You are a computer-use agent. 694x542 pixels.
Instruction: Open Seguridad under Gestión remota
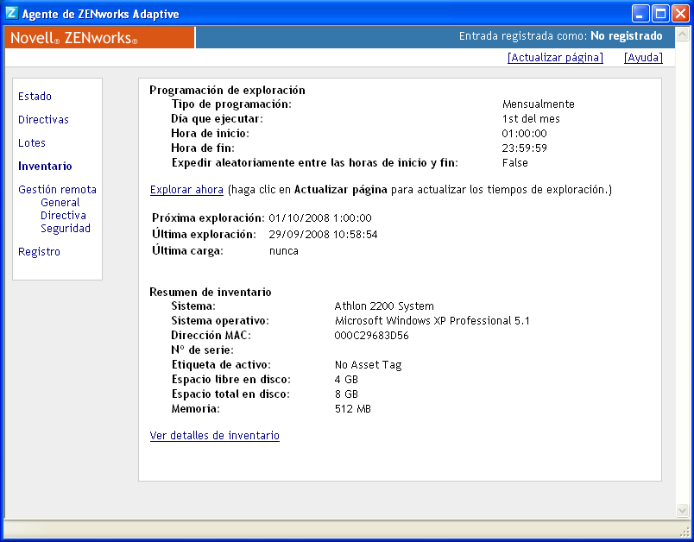coord(66,229)
